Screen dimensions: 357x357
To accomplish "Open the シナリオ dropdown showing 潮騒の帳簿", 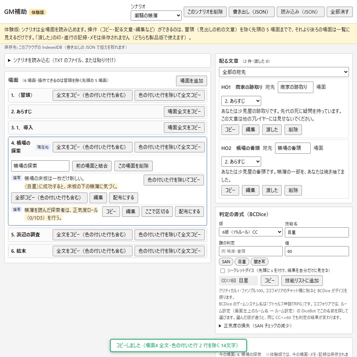I will pyautogui.click(x=156, y=15).
